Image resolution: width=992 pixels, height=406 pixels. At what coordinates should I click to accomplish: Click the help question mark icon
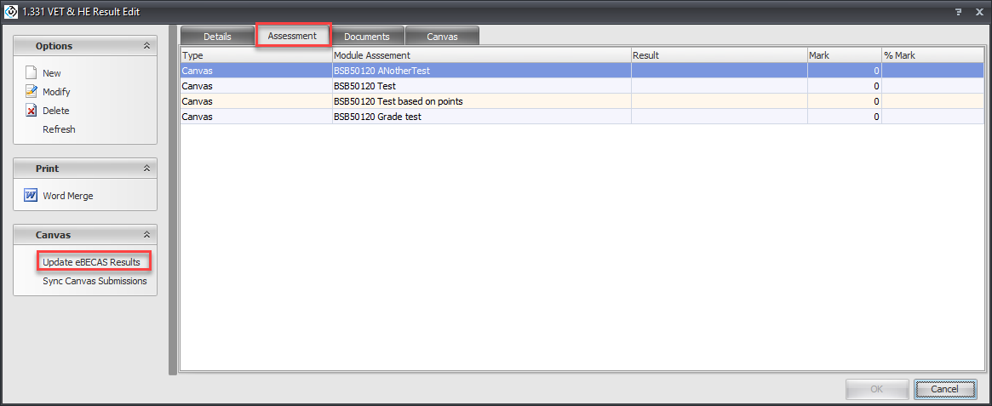pyautogui.click(x=960, y=11)
